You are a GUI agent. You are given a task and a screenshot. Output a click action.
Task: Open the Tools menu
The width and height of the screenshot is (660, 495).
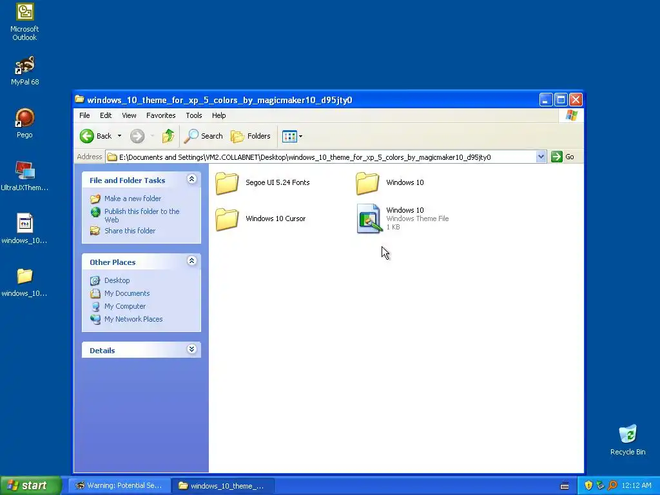tap(194, 115)
